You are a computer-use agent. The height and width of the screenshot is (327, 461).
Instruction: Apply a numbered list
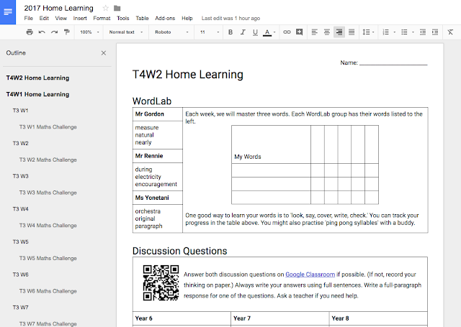386,32
